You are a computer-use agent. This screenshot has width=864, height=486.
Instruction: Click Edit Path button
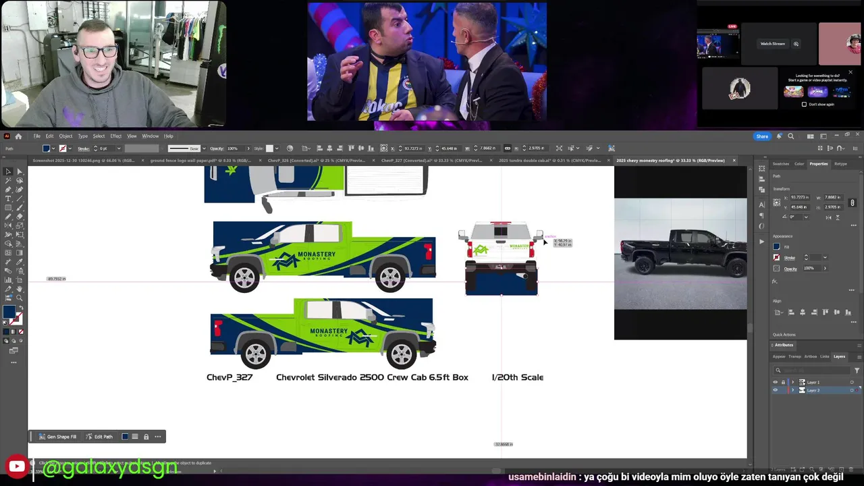pos(99,437)
